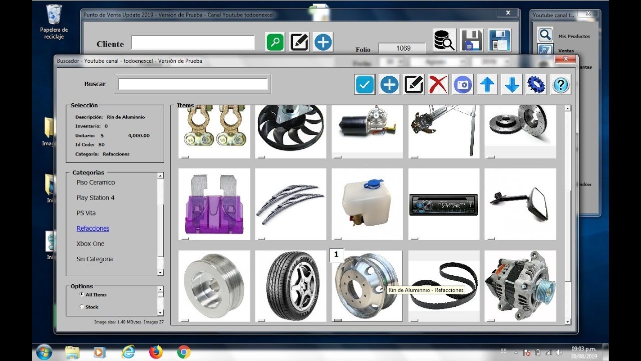The height and width of the screenshot is (361, 641).
Task: Click the Buscar search input field
Action: 193,84
